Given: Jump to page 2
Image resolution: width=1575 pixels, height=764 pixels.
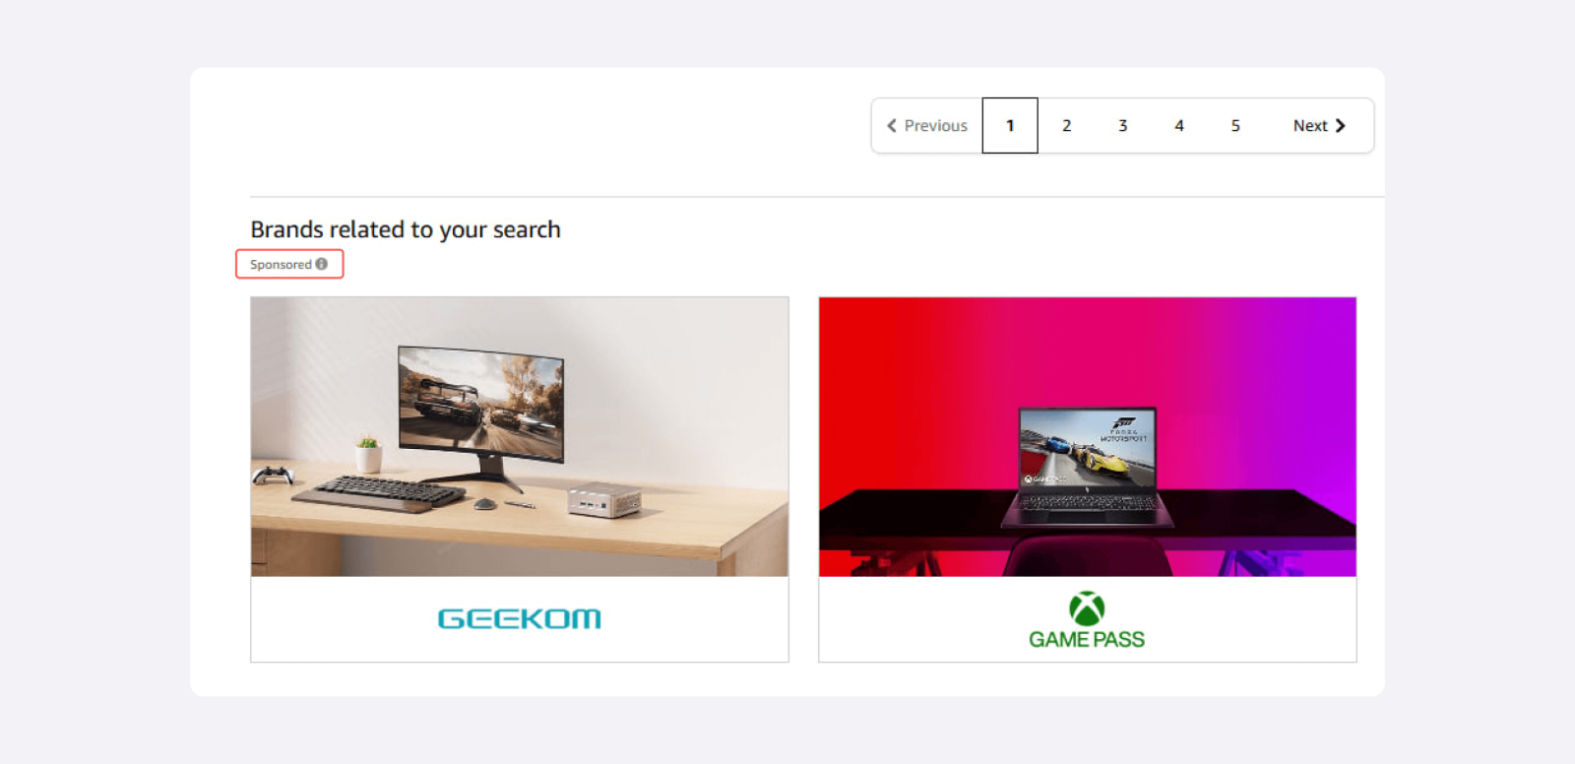Looking at the screenshot, I should point(1066,125).
